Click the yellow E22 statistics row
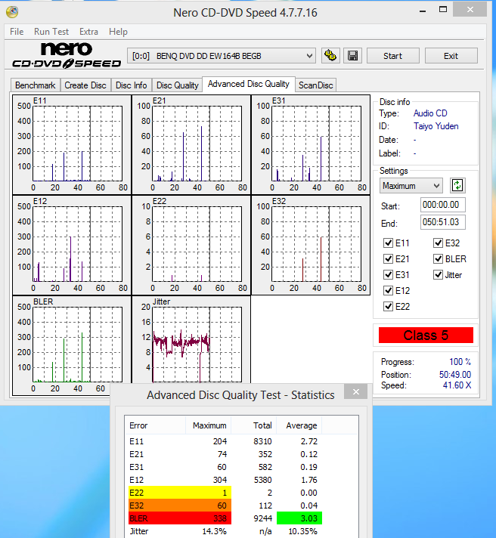The width and height of the screenshot is (496, 538). coord(180,493)
